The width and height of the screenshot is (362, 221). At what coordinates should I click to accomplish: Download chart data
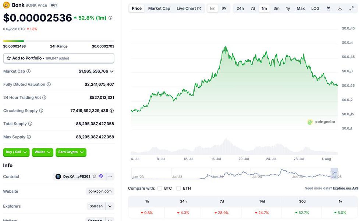340,8
